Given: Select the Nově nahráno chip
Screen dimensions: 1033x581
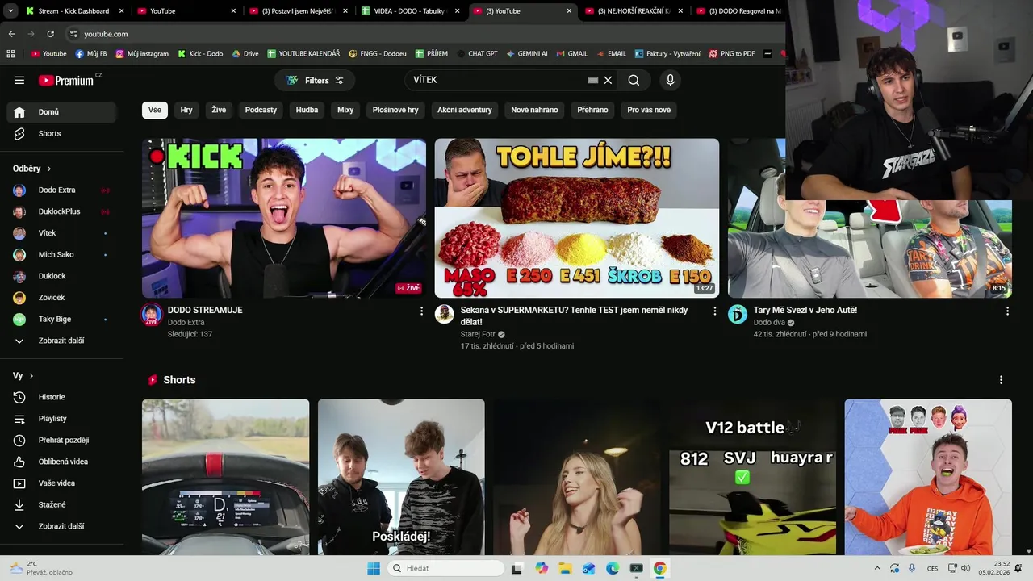Looking at the screenshot, I should pyautogui.click(x=534, y=110).
